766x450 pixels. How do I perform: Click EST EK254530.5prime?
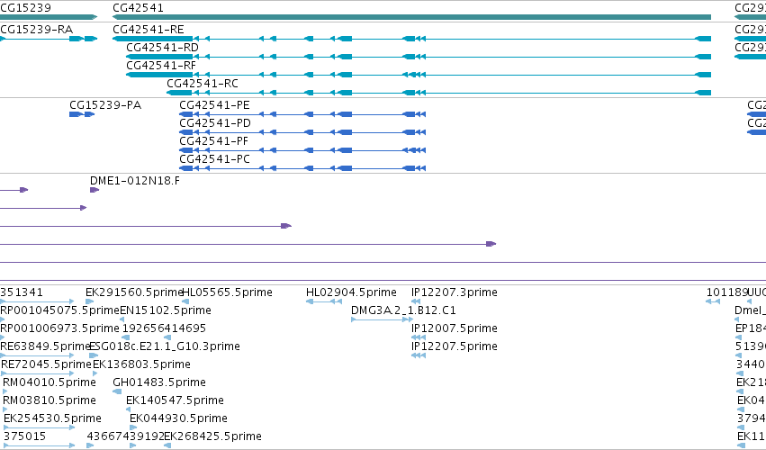coord(52,418)
